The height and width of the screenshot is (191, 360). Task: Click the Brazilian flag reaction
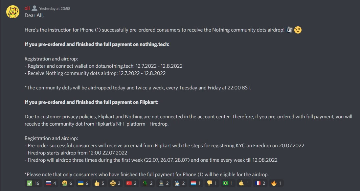(x=227, y=183)
